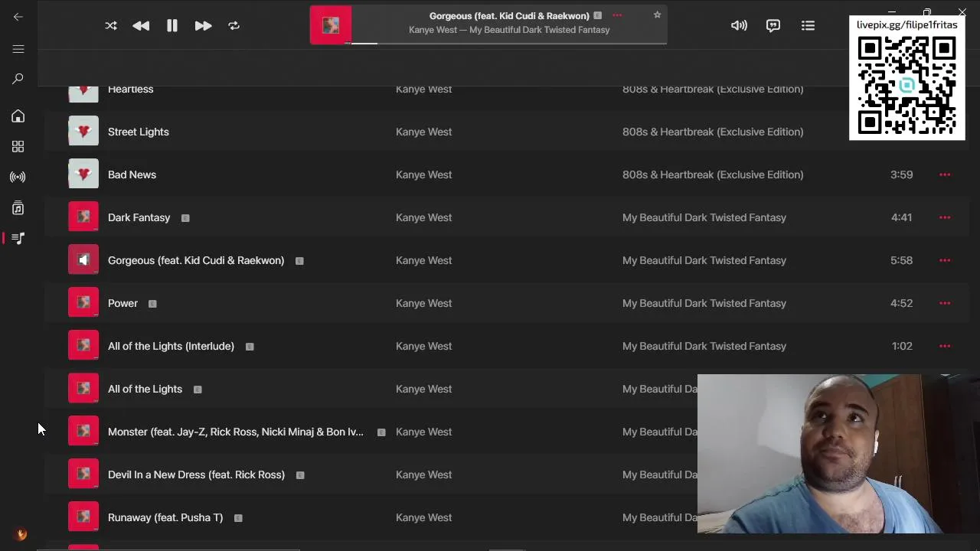Favorite the now playing song with star
Image resolution: width=980 pixels, height=551 pixels.
pos(657,15)
